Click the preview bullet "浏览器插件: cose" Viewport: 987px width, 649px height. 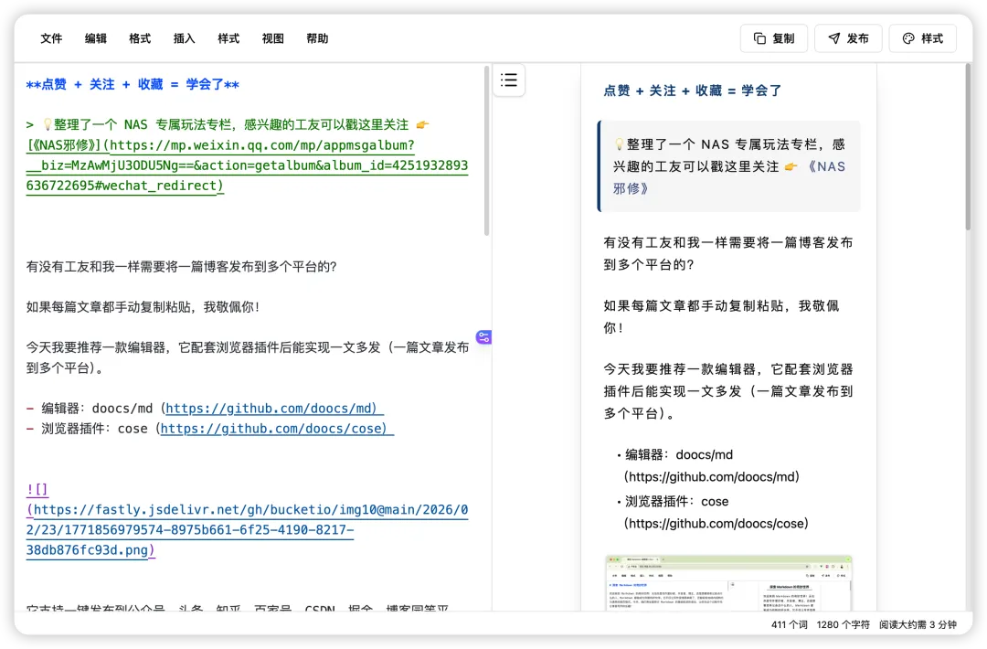tap(716, 513)
